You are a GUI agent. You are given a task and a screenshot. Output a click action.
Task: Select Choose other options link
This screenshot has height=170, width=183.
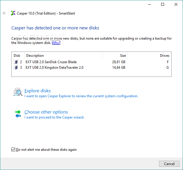46,112
